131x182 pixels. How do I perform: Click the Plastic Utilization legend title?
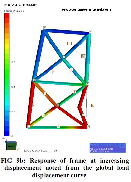click(x=14, y=11)
